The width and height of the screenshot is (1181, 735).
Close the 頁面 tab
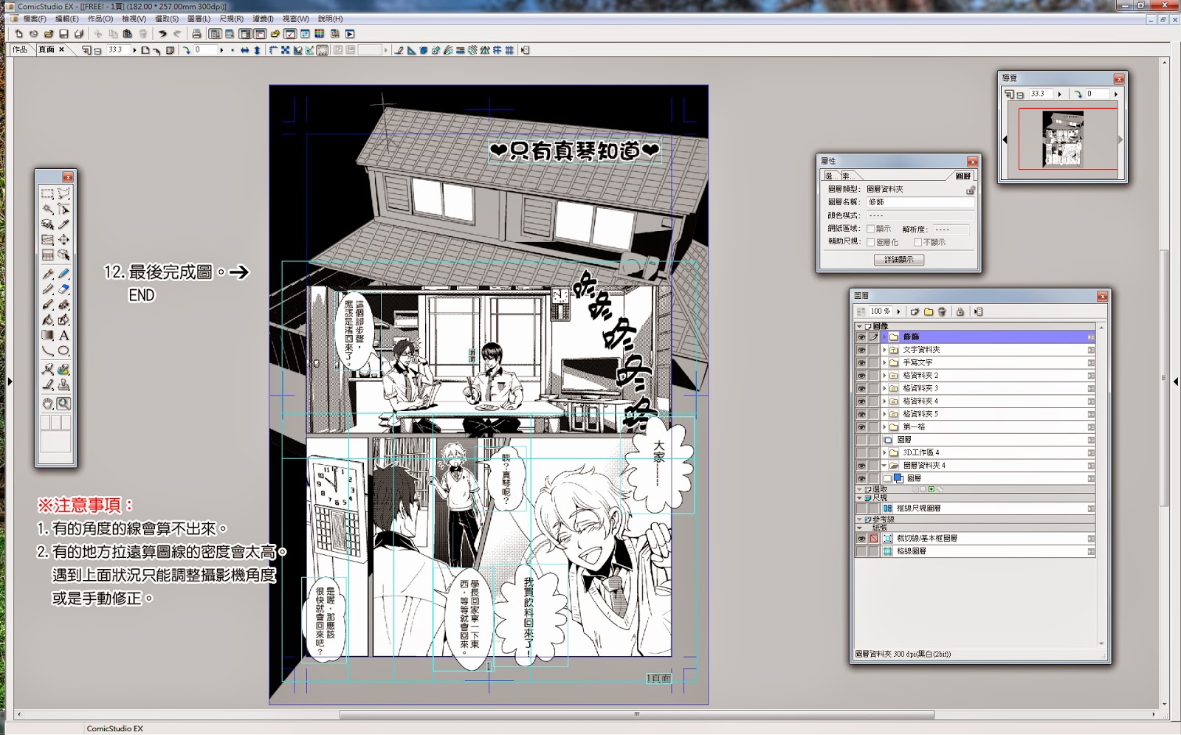[x=62, y=49]
